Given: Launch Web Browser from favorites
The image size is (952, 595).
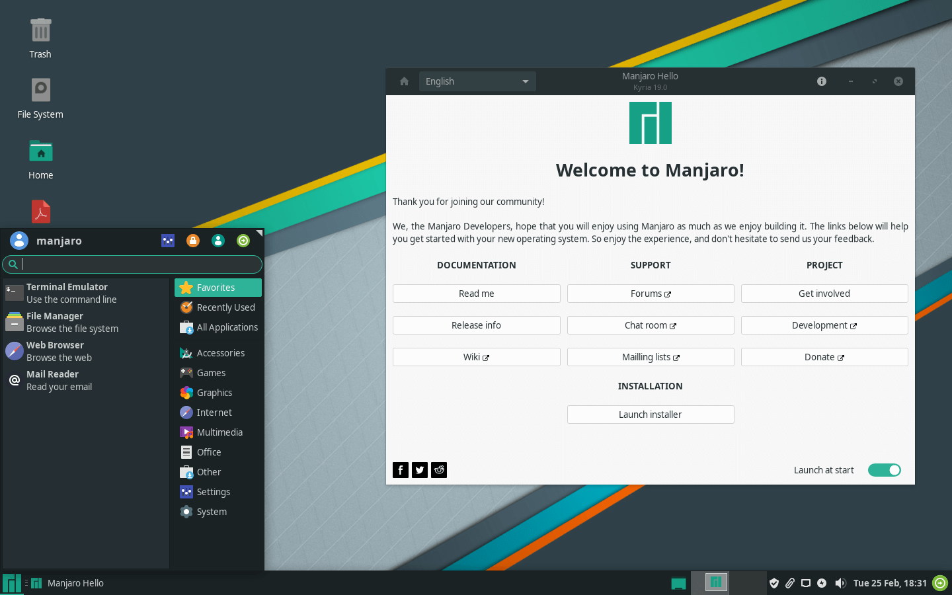Looking at the screenshot, I should (x=86, y=351).
